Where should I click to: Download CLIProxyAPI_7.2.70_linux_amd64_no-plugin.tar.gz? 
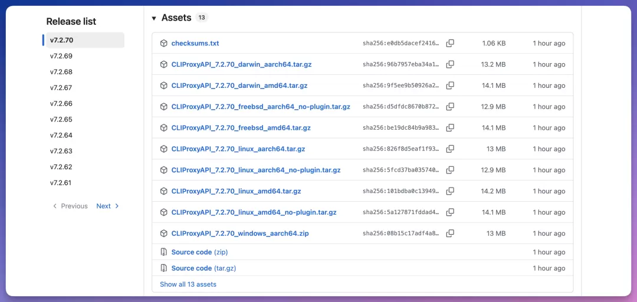pyautogui.click(x=254, y=212)
